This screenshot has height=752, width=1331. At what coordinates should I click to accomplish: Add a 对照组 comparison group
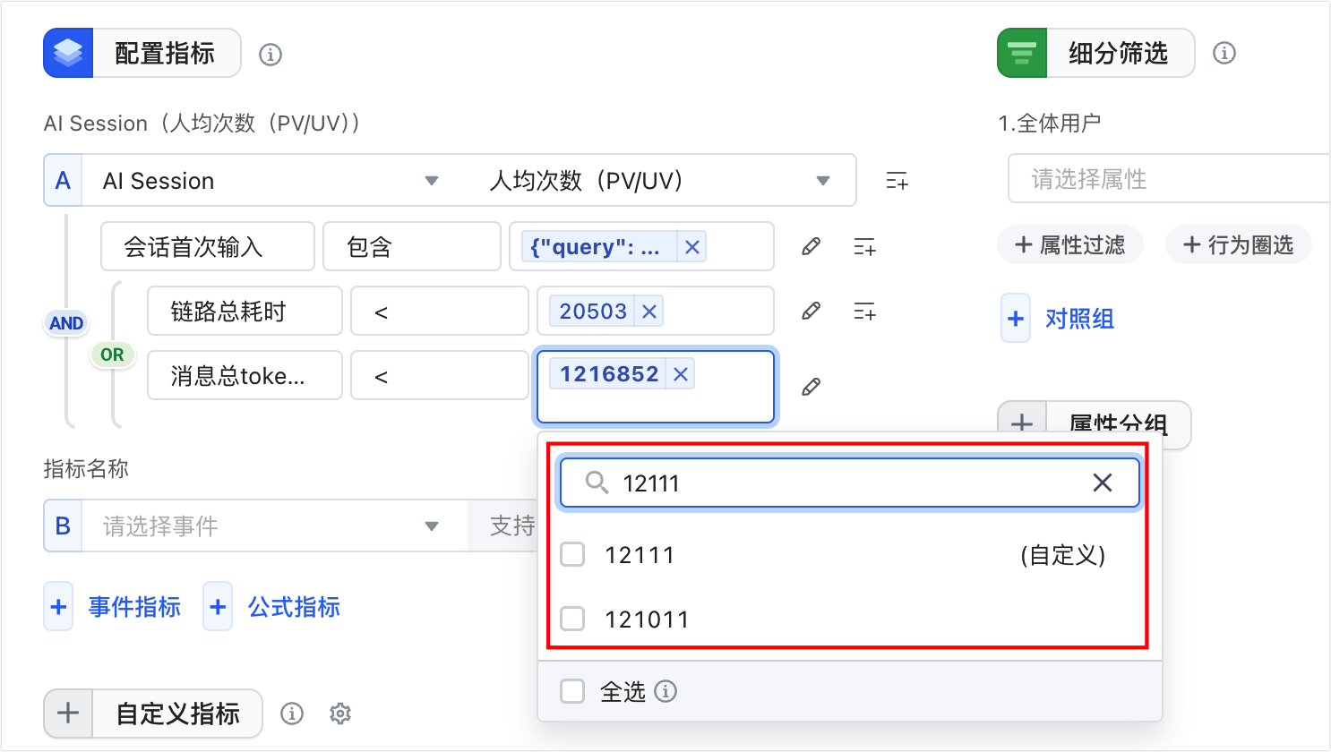point(1059,319)
